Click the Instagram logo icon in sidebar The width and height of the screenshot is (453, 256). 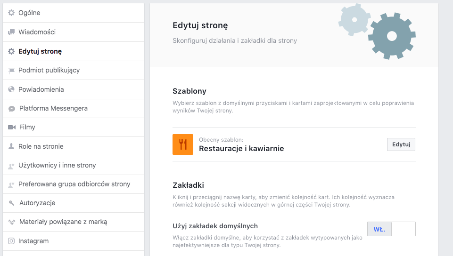point(11,241)
